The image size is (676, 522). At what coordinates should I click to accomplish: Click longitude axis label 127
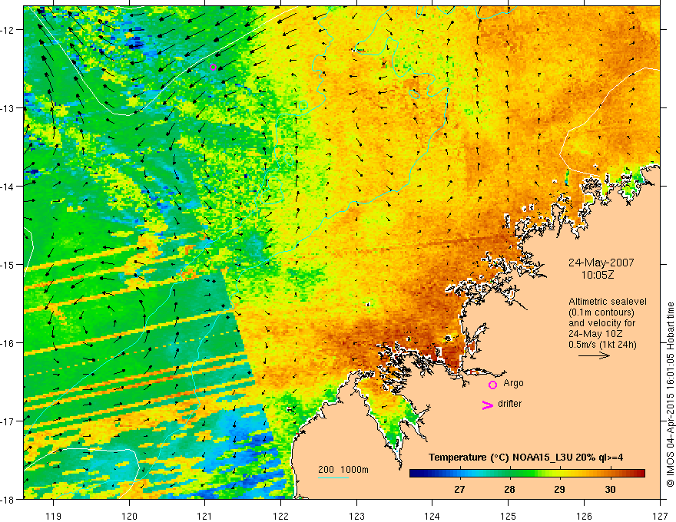pyautogui.click(x=660, y=516)
